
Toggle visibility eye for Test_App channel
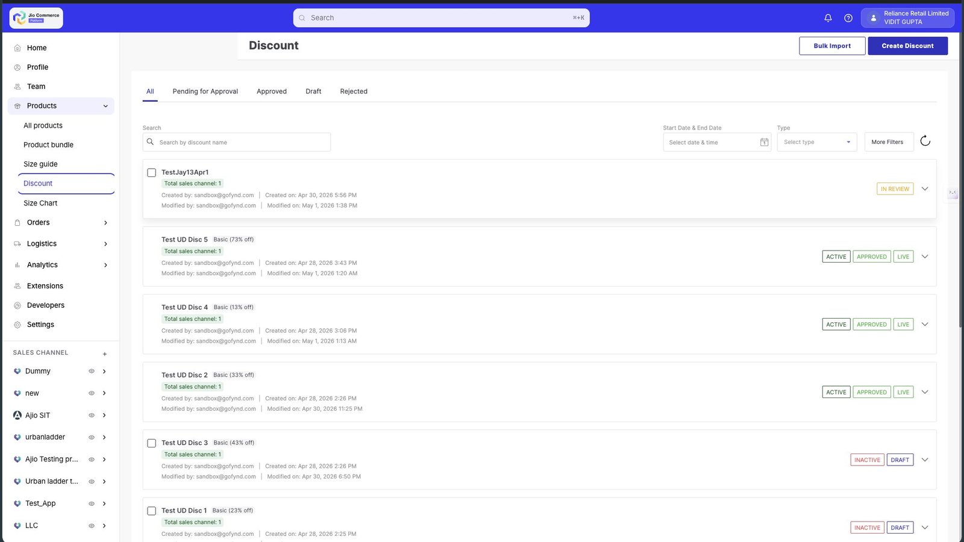(92, 503)
